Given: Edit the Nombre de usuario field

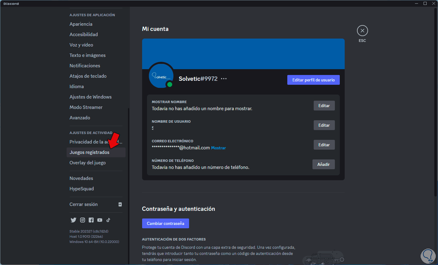Looking at the screenshot, I should pyautogui.click(x=324, y=125).
